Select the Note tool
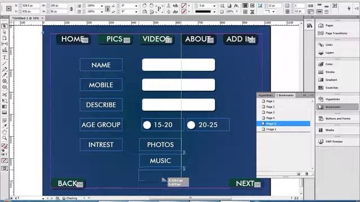The width and height of the screenshot is (360, 202). pyautogui.click(x=4, y=120)
